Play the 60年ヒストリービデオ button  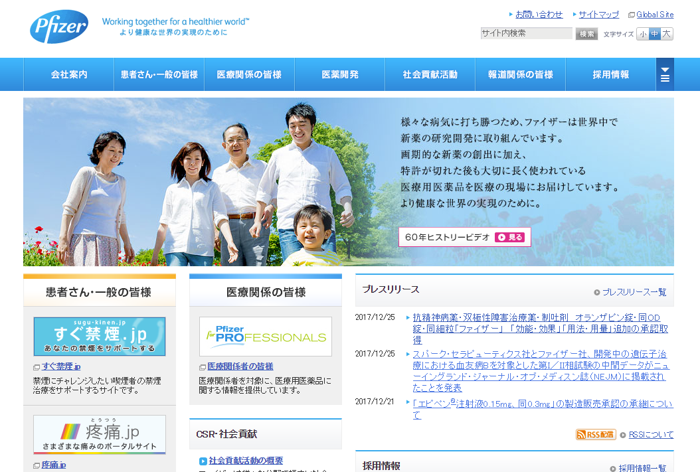pyautogui.click(x=465, y=237)
